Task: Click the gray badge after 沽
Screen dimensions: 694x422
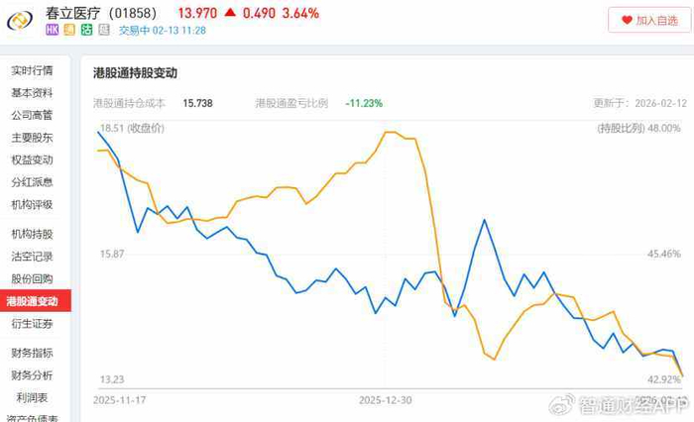Action: pos(103,31)
